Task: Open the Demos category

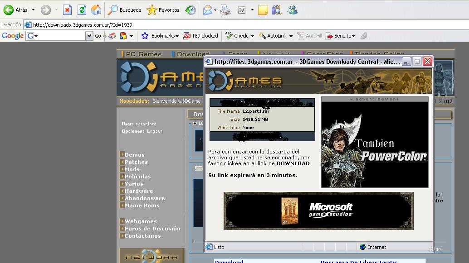Action: (x=134, y=155)
